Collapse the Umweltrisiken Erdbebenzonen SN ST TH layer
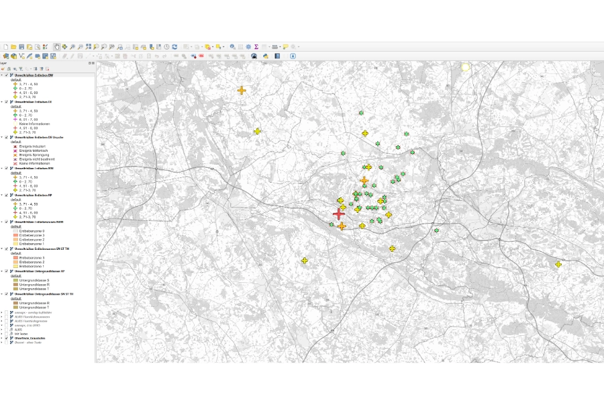Viewport: 604px width, 403px height. (2, 249)
